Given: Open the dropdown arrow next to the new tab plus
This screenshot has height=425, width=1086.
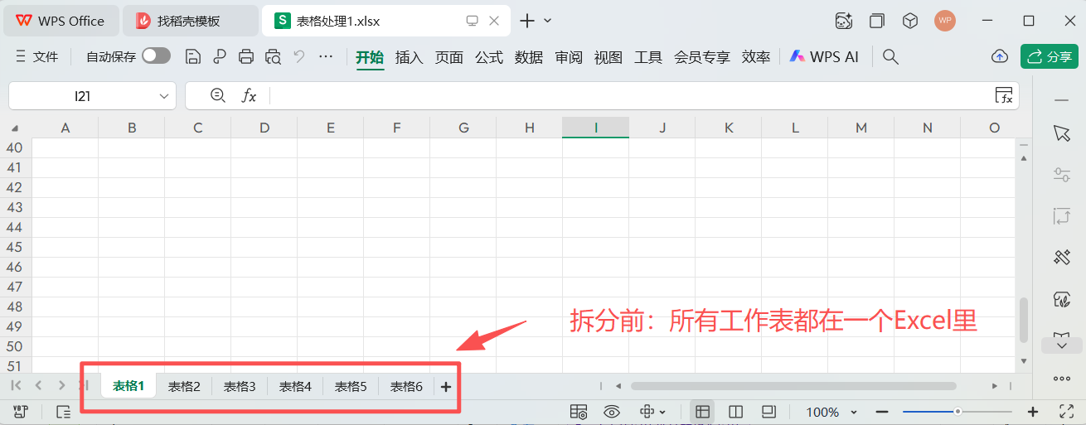Looking at the screenshot, I should (547, 21).
